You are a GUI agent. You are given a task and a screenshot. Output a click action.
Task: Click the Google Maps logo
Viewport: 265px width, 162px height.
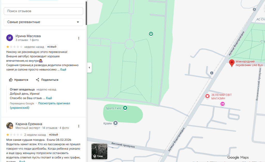[238, 157]
